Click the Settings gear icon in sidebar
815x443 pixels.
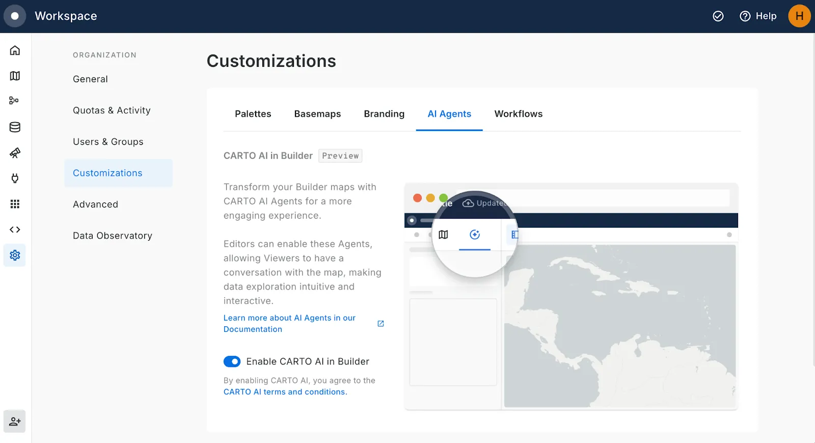coord(15,255)
